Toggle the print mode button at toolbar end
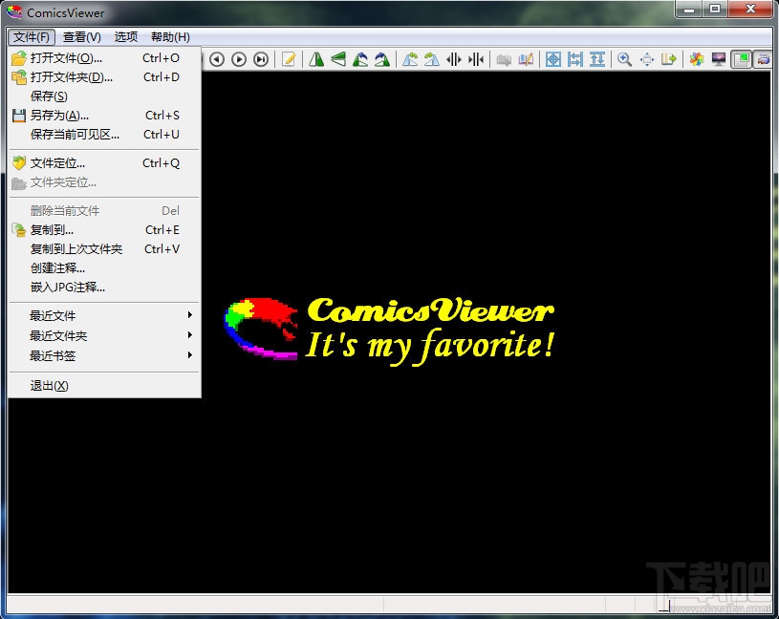 [x=762, y=59]
